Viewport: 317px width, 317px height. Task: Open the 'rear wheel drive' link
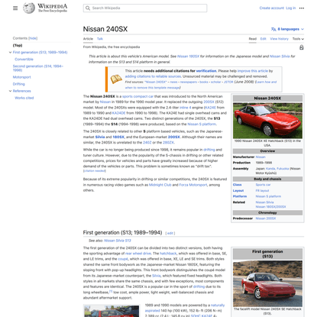138,254
